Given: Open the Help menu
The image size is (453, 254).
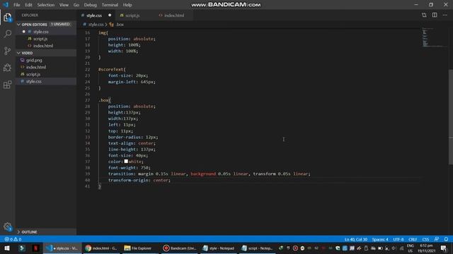Looking at the screenshot, I should 127,5.
